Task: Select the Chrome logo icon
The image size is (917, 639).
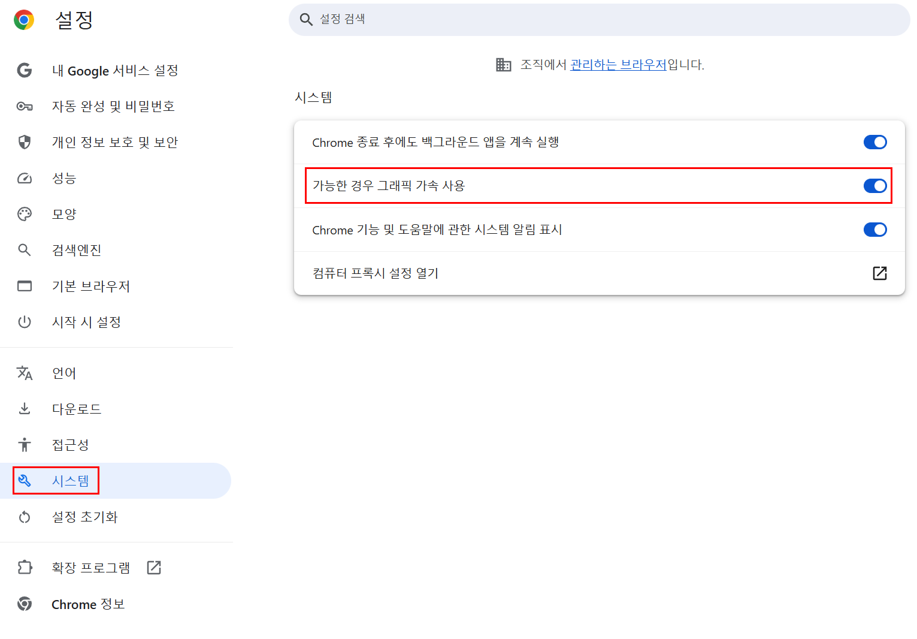Action: (23, 19)
